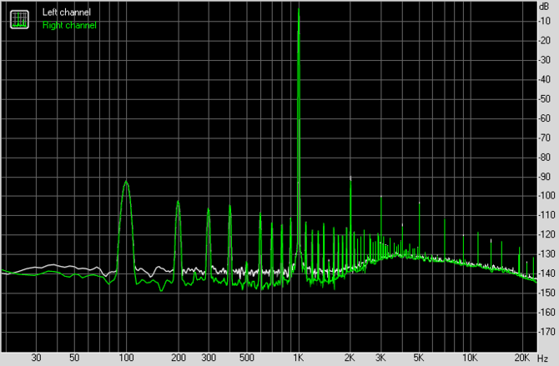Click the "Hz" unit label
This screenshot has height=366, width=559.
coord(542,358)
